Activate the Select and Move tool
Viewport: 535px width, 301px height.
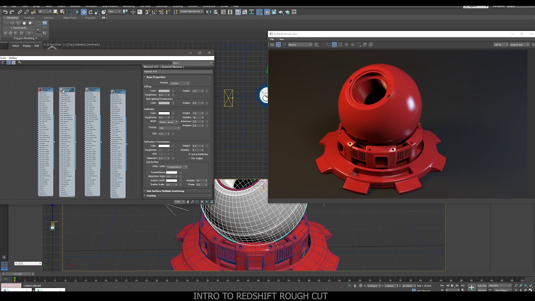pyautogui.click(x=84, y=12)
